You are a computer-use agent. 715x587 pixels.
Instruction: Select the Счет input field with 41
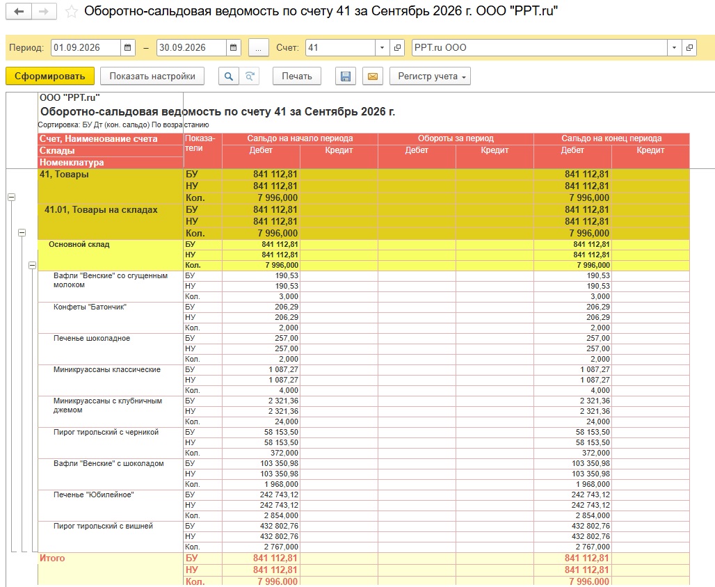click(341, 47)
